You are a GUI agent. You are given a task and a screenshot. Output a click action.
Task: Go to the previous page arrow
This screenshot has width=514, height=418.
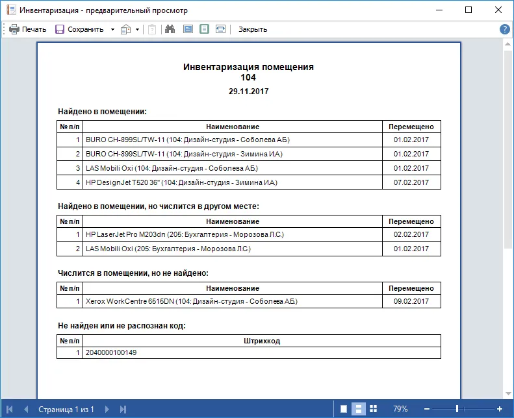point(26,409)
